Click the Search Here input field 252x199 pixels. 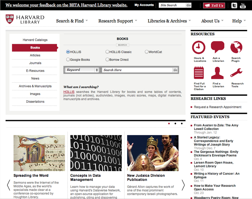click(137, 70)
